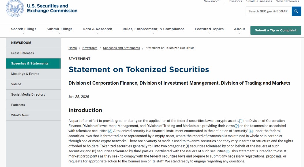Click the Home breadcrumb link
The image size is (304, 167).
click(73, 48)
